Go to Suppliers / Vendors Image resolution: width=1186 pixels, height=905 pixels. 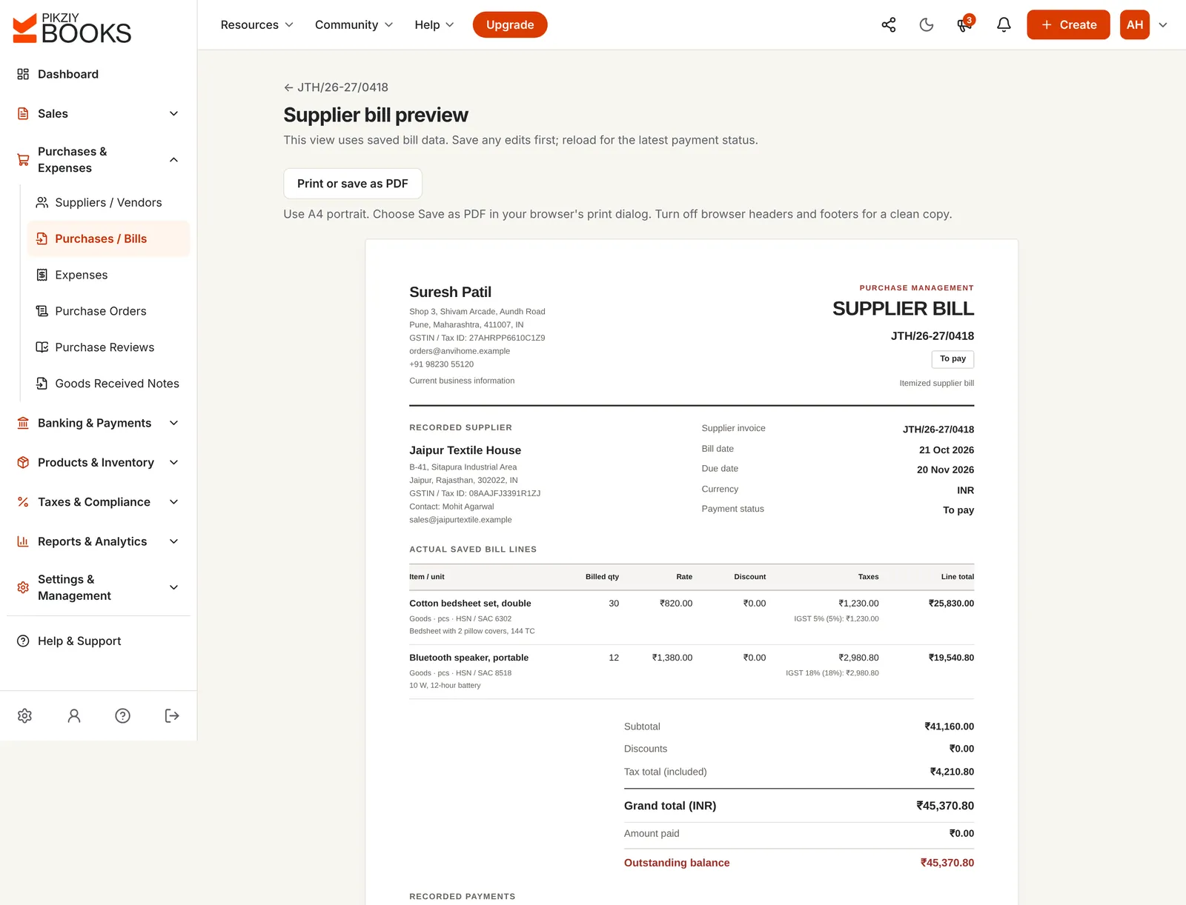tap(108, 203)
